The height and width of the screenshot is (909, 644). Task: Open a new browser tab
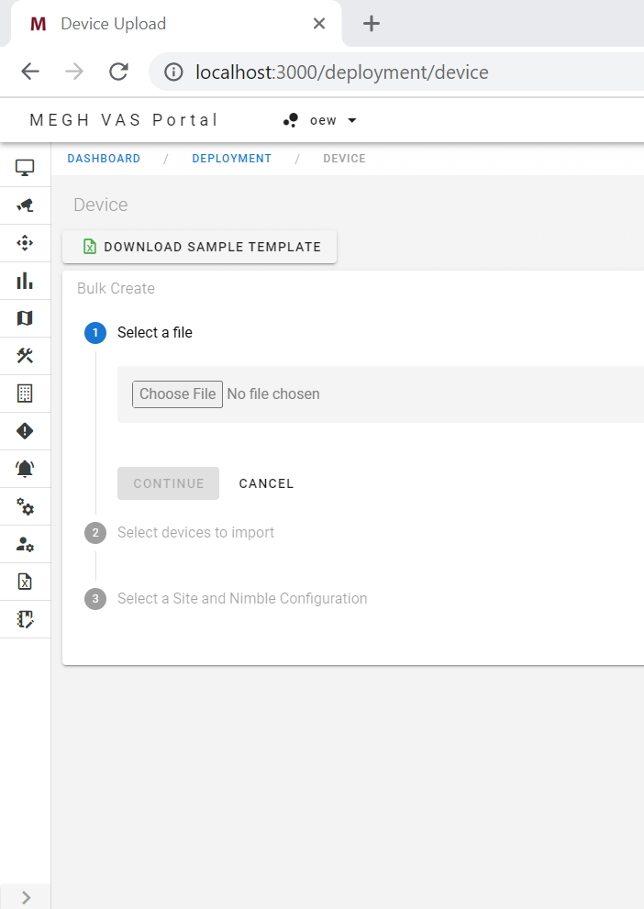coord(371,24)
